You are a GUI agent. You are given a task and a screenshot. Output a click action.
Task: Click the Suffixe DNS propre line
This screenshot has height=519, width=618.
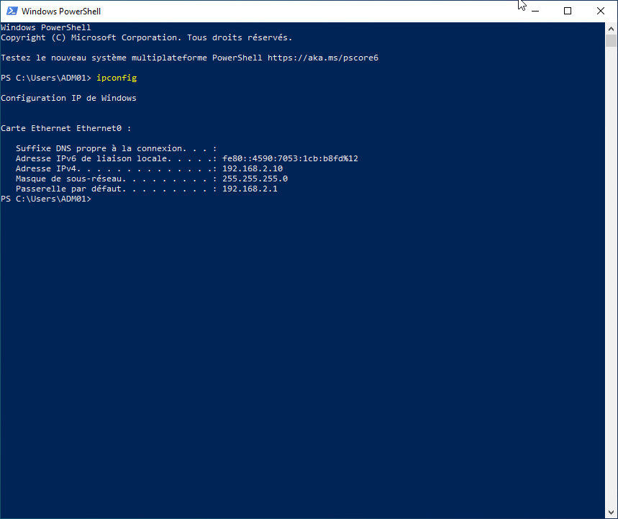(116, 148)
